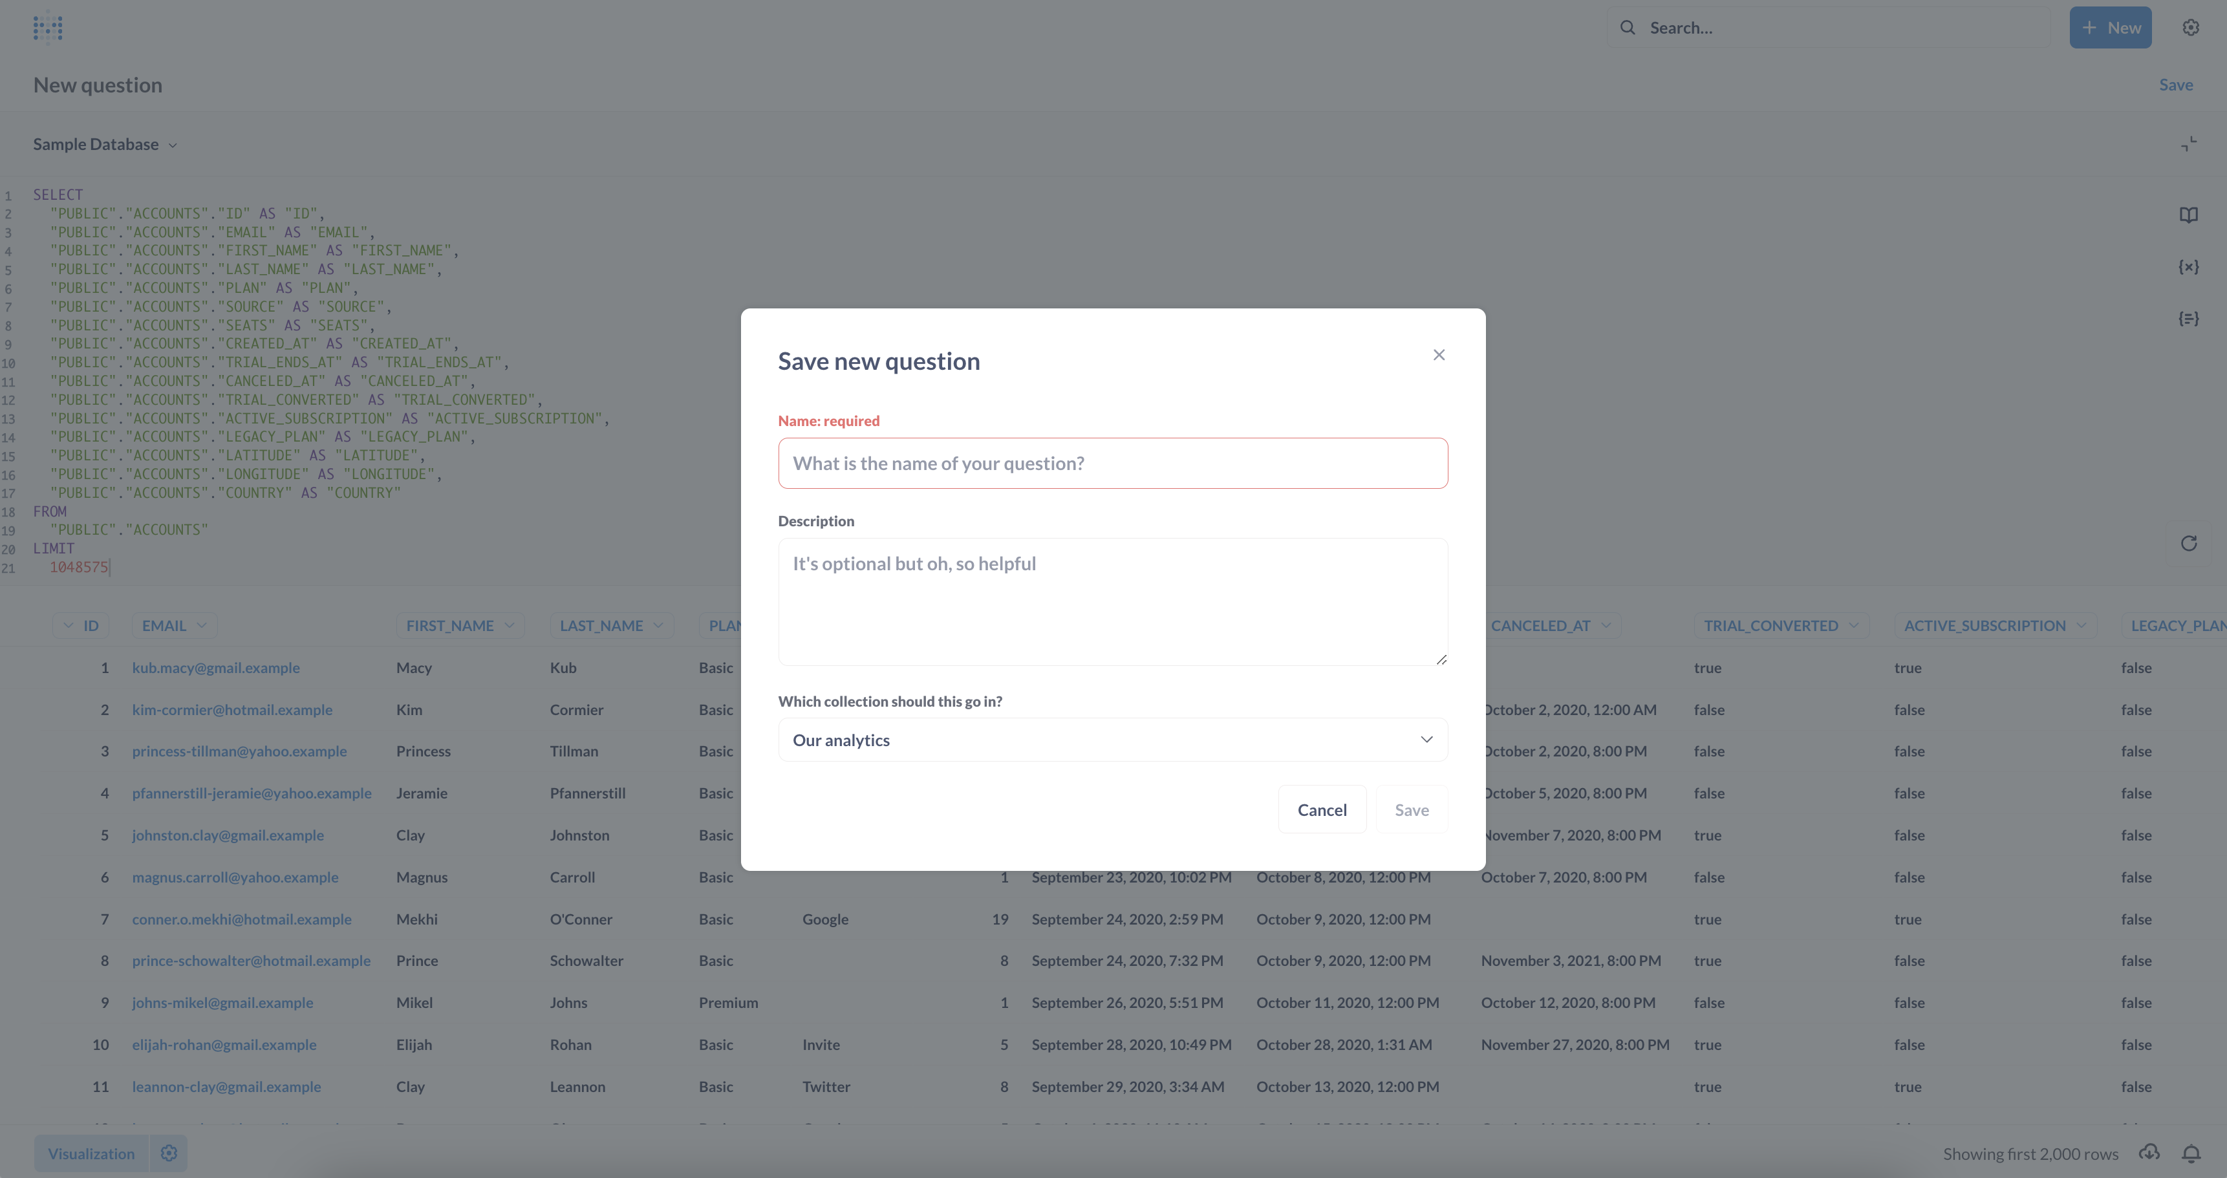Click the New button
This screenshot has height=1178, width=2227.
click(2111, 28)
